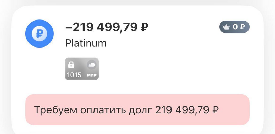Image resolution: width=275 pixels, height=134 pixels.
Task: Tap the ruble coin inside blue circle
Action: coord(40,33)
